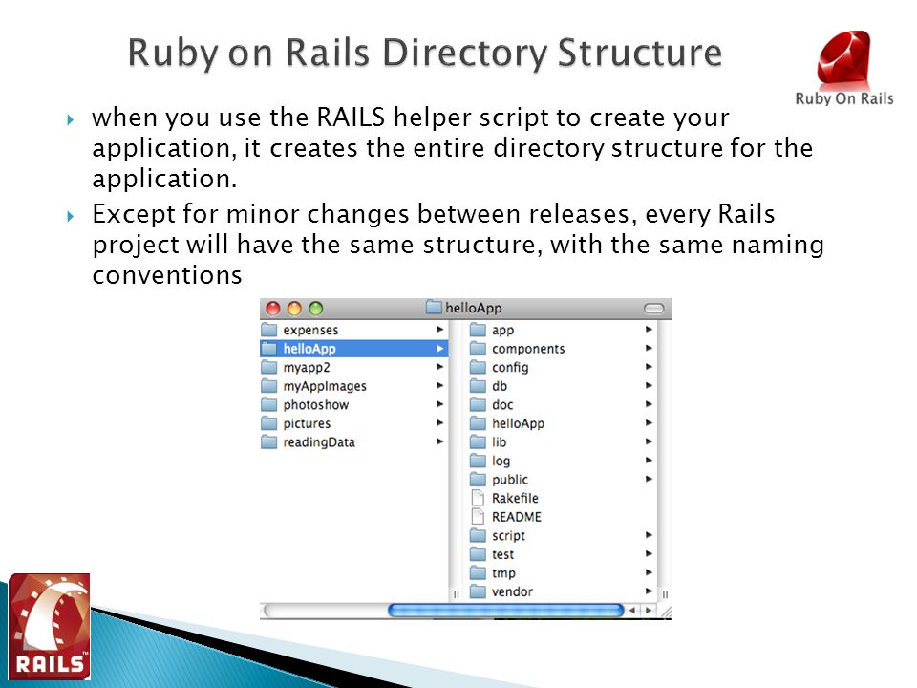Expand the vendor folder arrow

[649, 591]
